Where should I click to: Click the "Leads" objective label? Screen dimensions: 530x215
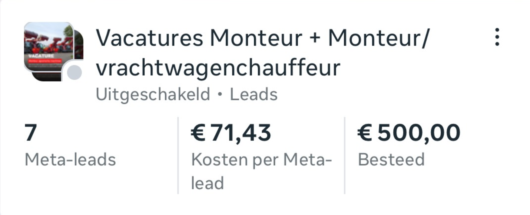pyautogui.click(x=253, y=94)
